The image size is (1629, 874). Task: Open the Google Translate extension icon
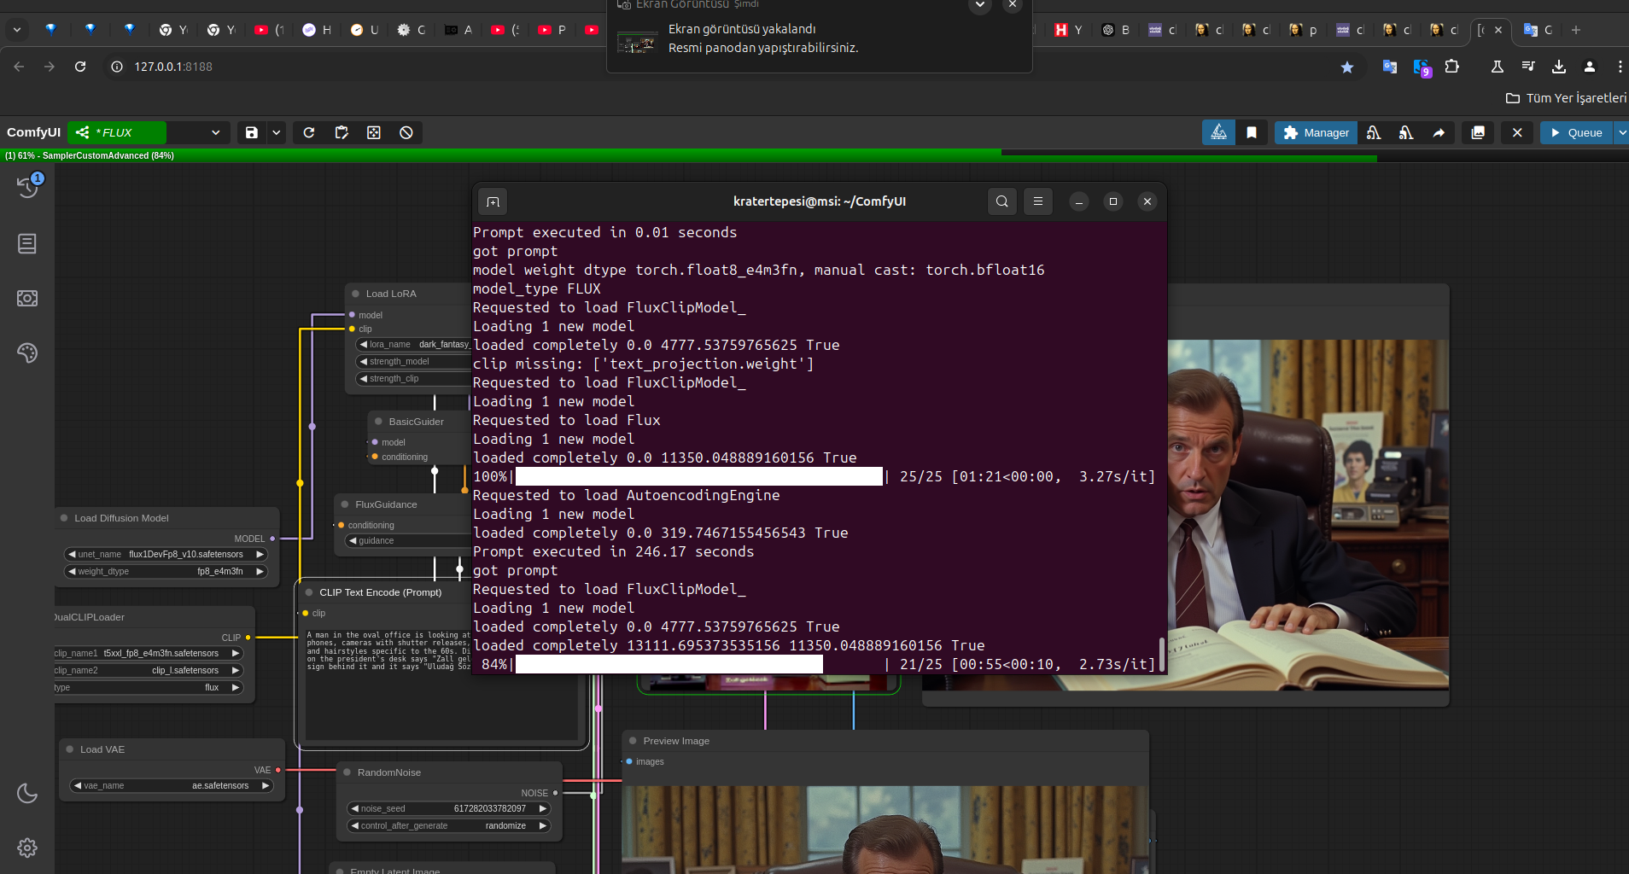(1390, 67)
